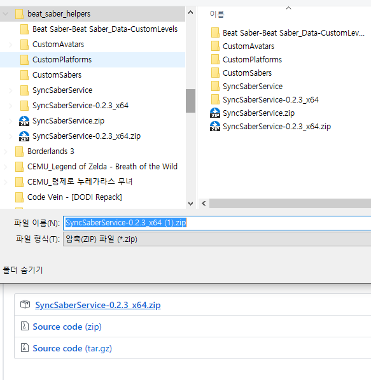371x380 pixels.
Task: Expand CEMU_령제로 누레가라스 무녀 tree node
Action: [x=5, y=182]
